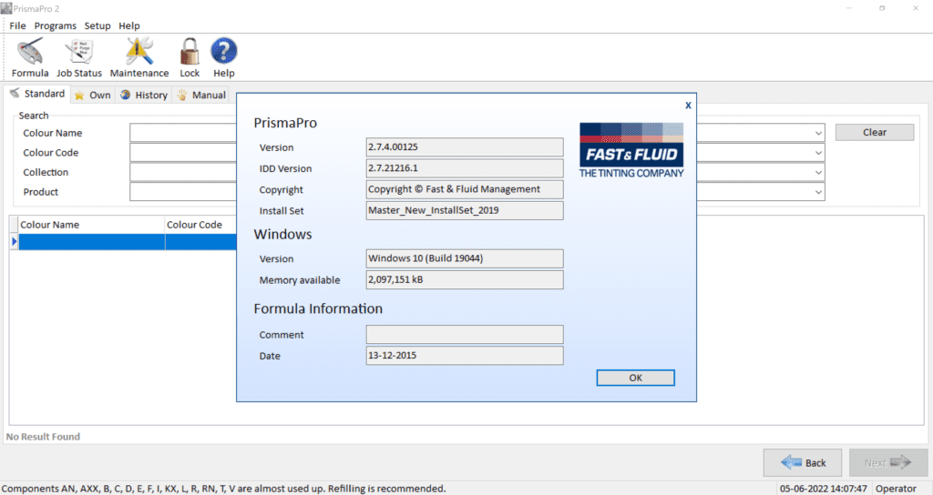This screenshot has height=495, width=933.
Task: Close the about dialog with the X
Action: coord(688,106)
